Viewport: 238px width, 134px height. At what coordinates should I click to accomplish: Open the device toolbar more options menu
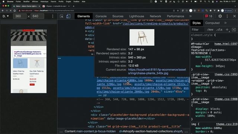53,16
